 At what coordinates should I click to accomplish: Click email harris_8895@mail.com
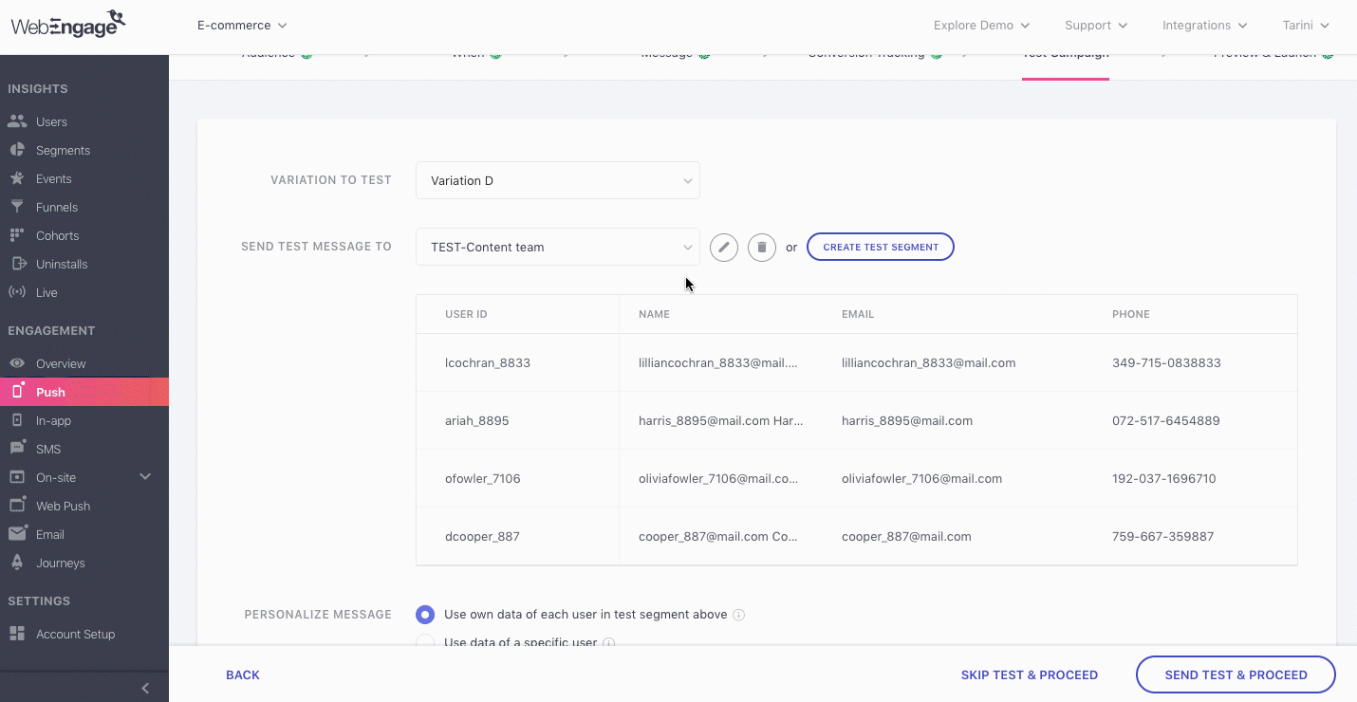click(906, 420)
